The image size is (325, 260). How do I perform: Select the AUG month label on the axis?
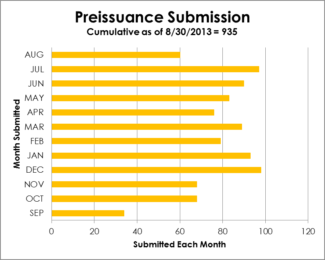pyautogui.click(x=36, y=55)
